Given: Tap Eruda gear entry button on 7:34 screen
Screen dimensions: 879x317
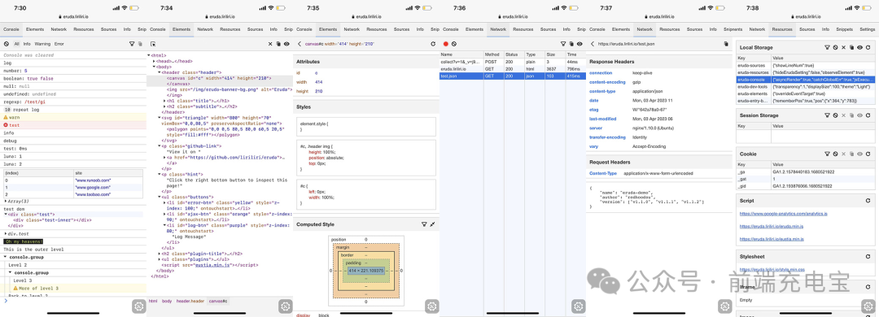Looking at the screenshot, I should coord(286,306).
